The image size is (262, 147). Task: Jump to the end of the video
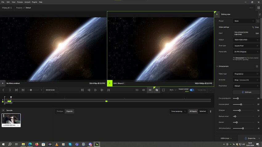coord(108,90)
